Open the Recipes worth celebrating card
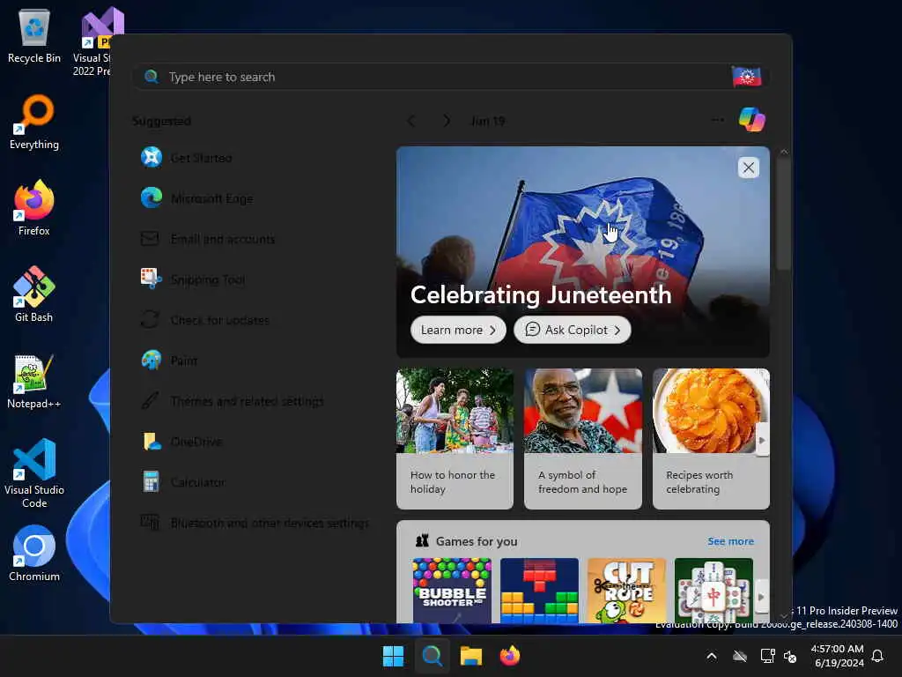 711,439
